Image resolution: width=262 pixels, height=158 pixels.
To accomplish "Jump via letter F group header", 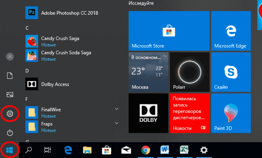I will pyautogui.click(x=26, y=99).
